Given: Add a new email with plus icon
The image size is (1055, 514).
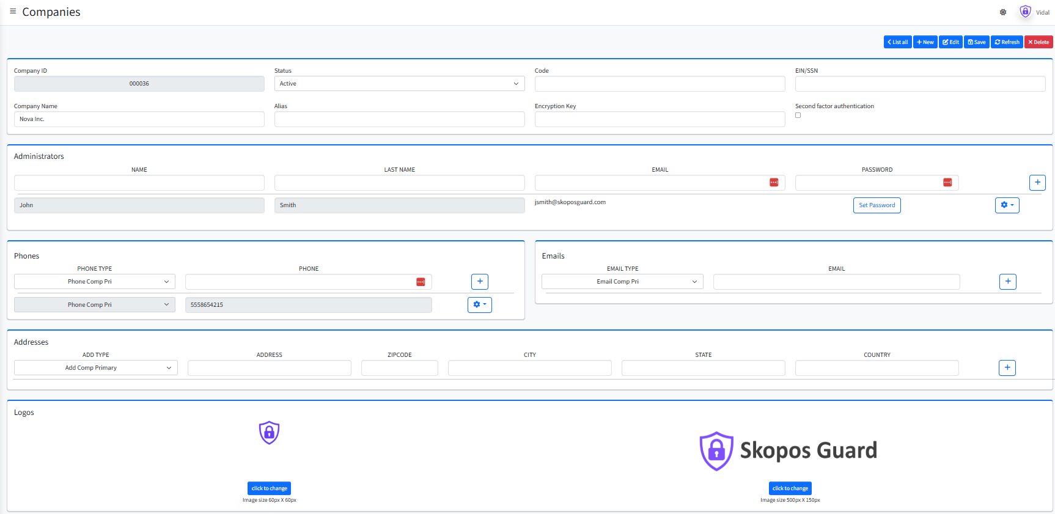Looking at the screenshot, I should point(1008,282).
